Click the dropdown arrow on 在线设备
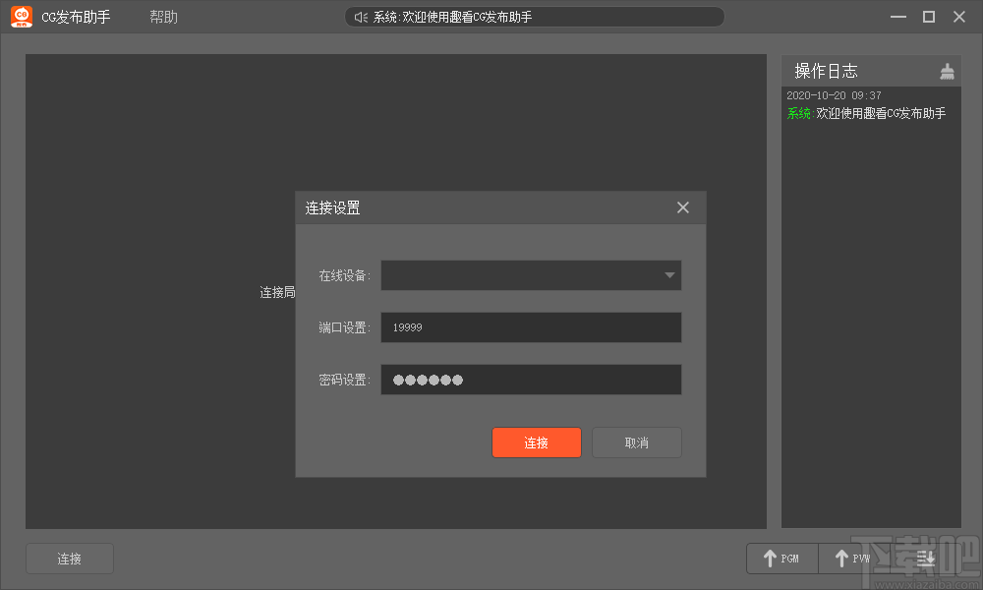983x590 pixels. [669, 275]
